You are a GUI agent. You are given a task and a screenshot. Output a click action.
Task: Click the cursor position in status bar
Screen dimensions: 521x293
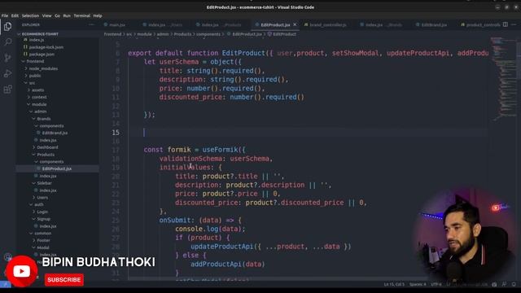394,284
